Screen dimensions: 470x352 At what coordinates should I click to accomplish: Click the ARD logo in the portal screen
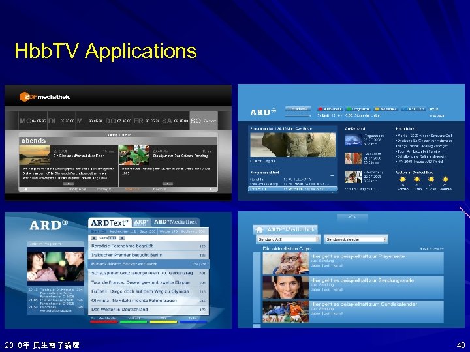[263, 112]
